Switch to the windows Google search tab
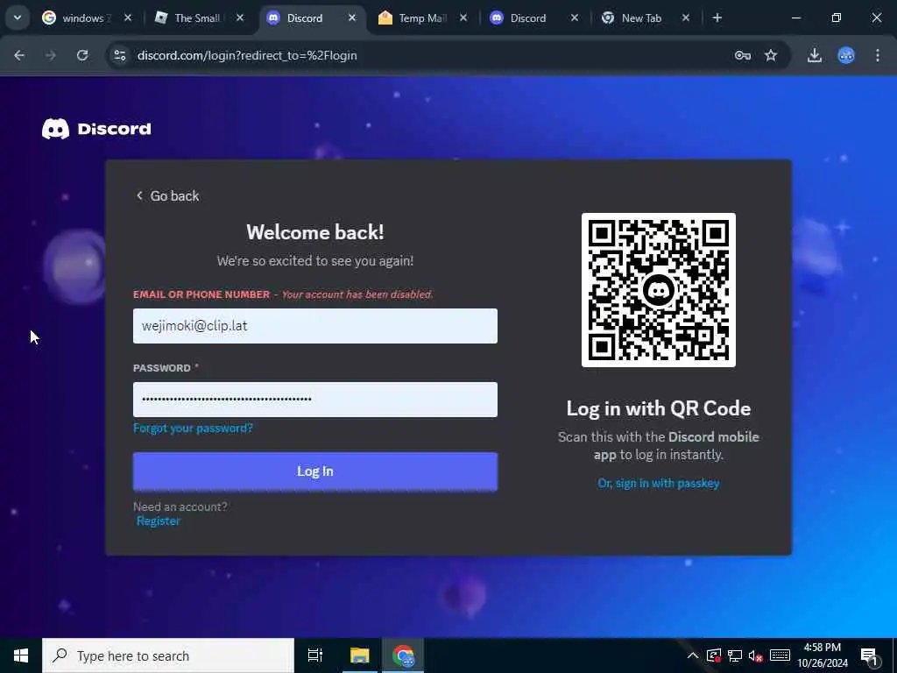 [x=86, y=18]
